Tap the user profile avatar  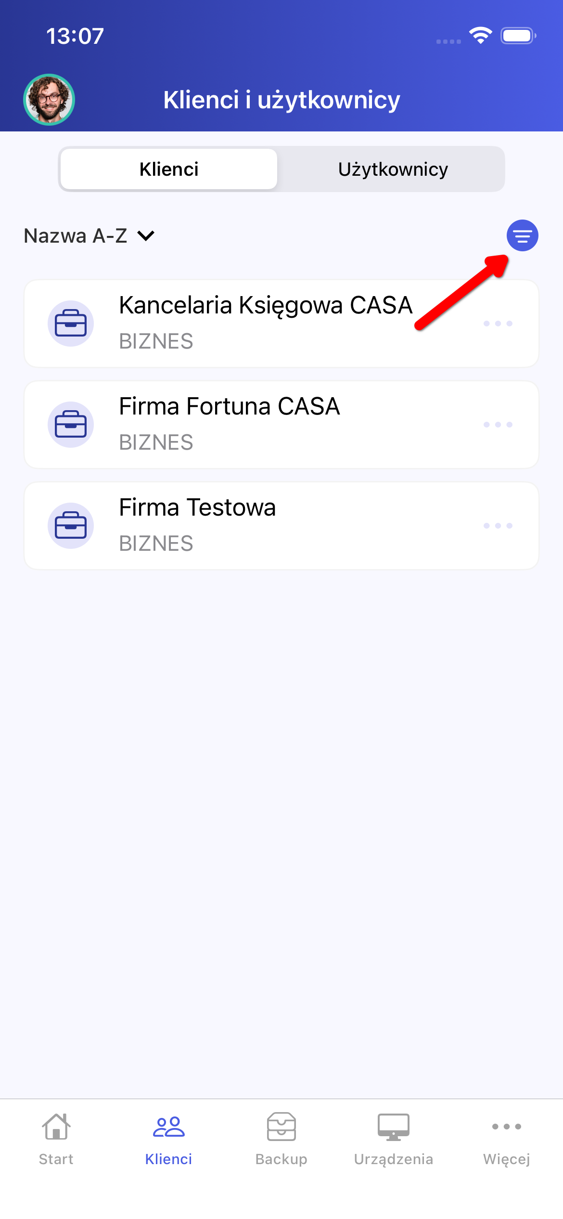[49, 100]
